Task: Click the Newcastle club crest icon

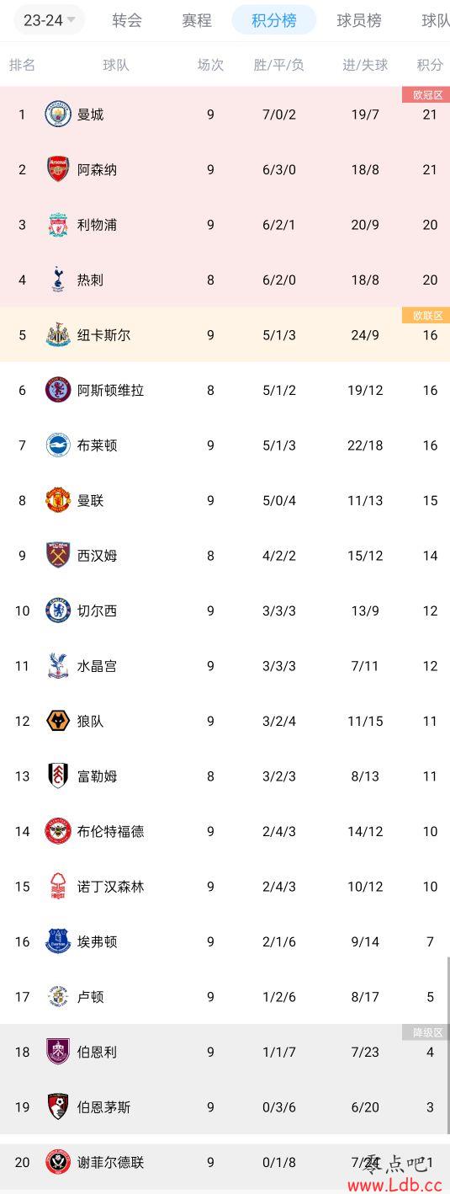Action: pyautogui.click(x=58, y=335)
